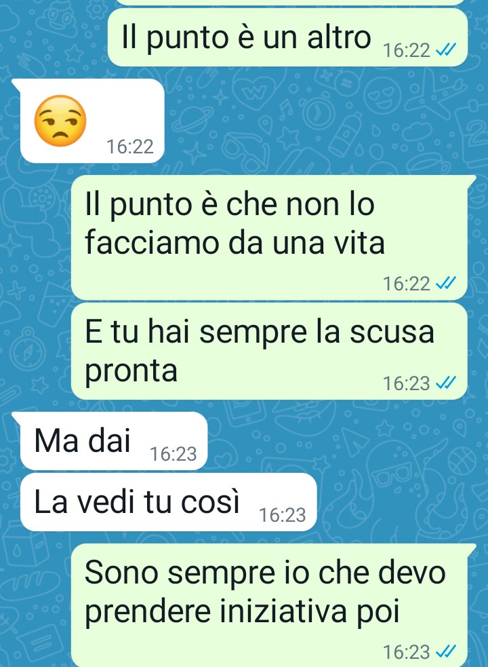The width and height of the screenshot is (488, 667).
Task: Select 'Sono sempre io che devo' message
Action: 269,605
